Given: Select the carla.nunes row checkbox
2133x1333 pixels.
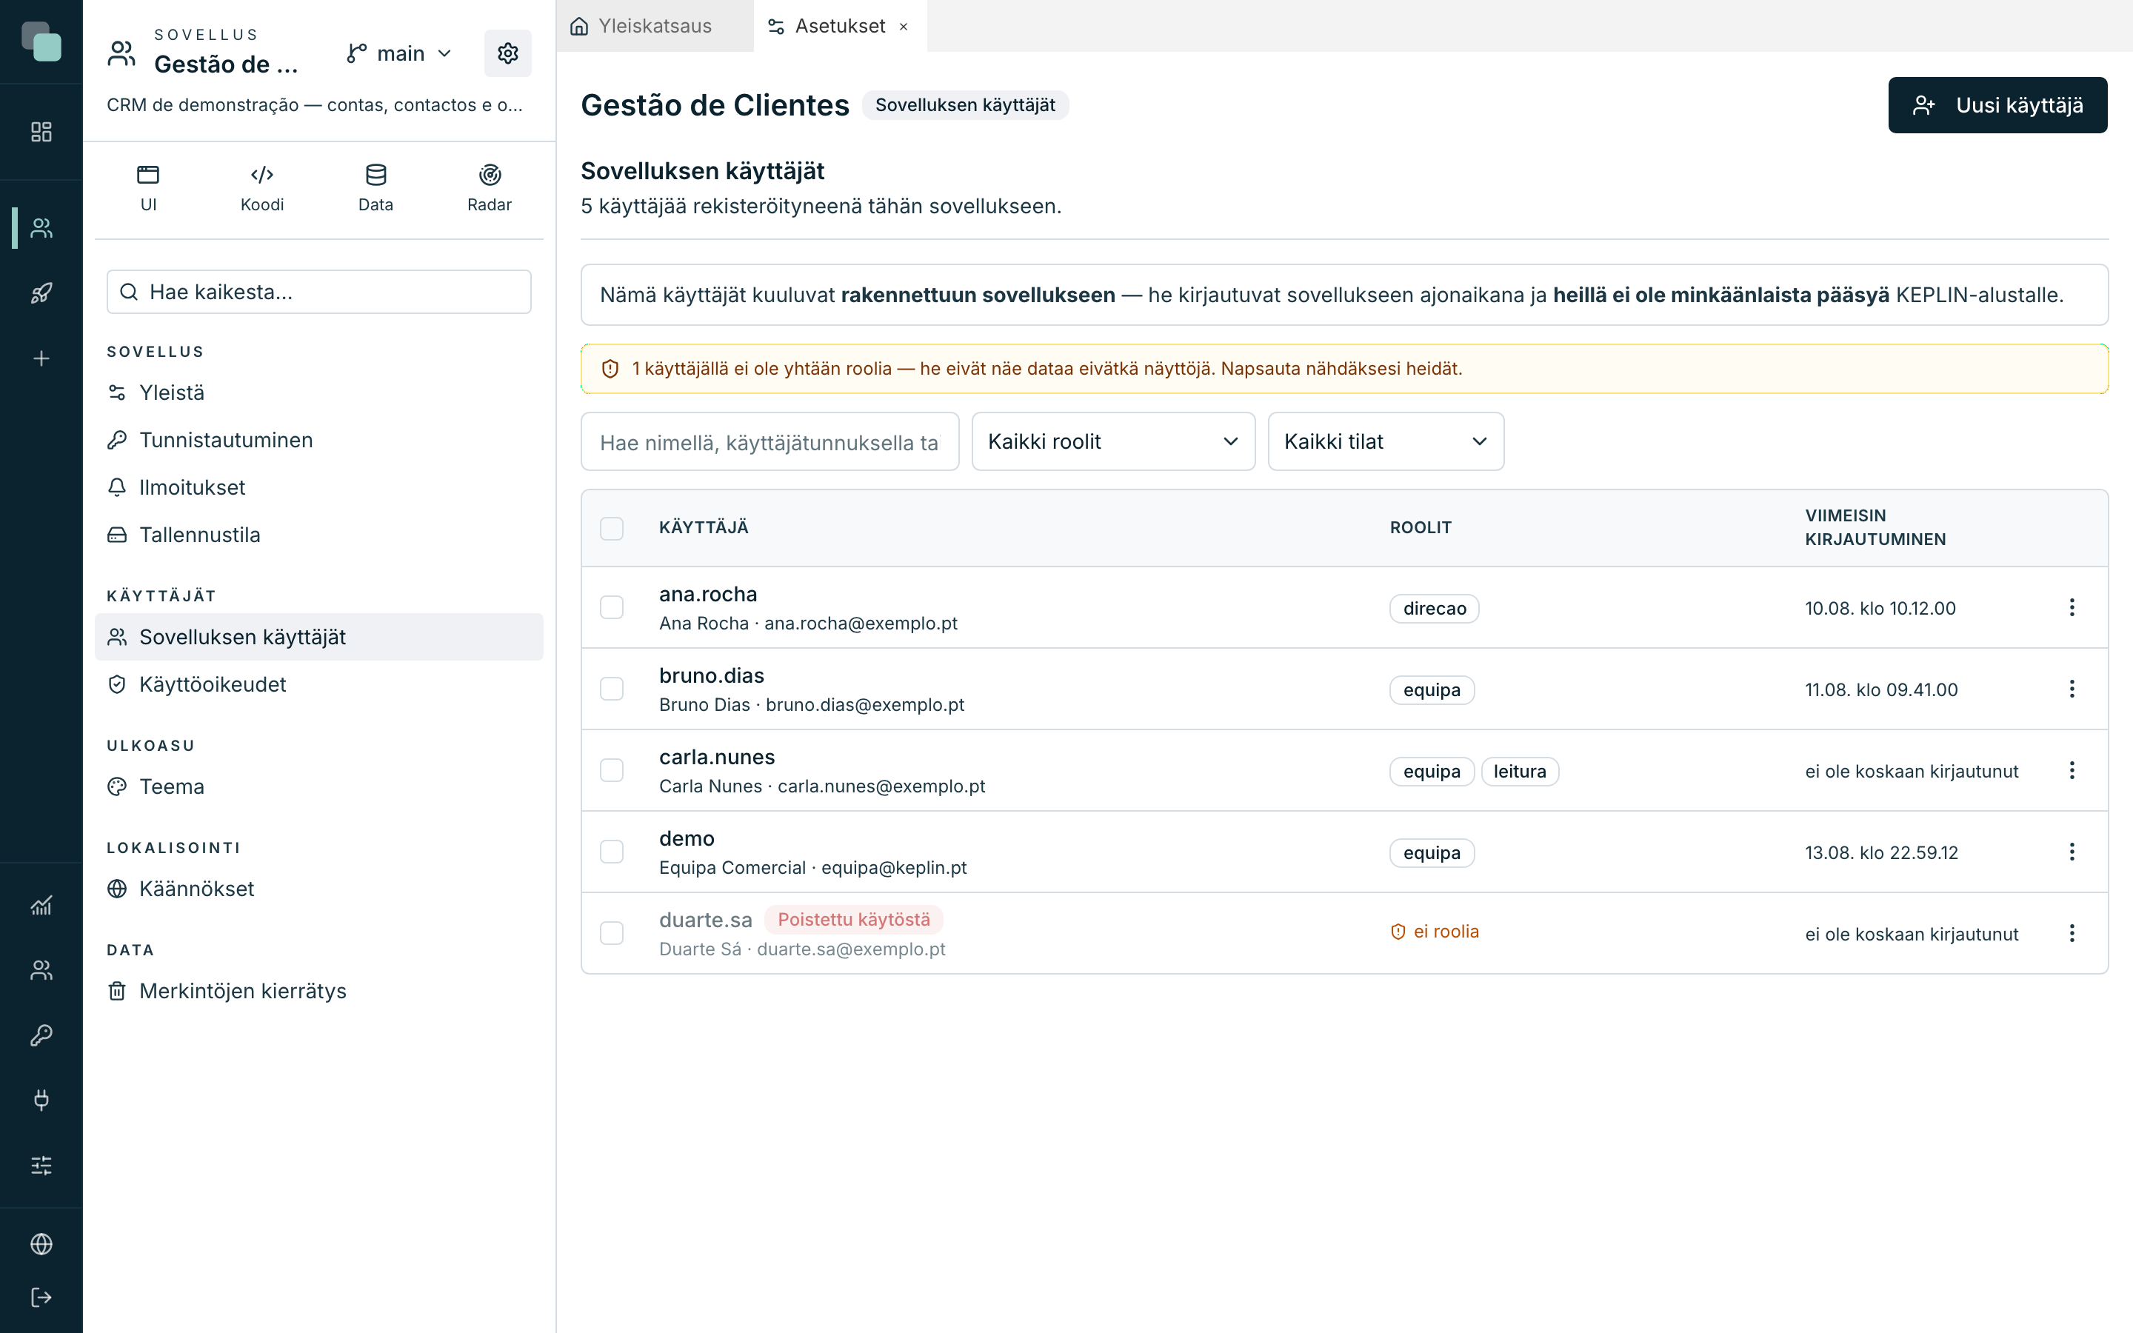Looking at the screenshot, I should tap(612, 770).
